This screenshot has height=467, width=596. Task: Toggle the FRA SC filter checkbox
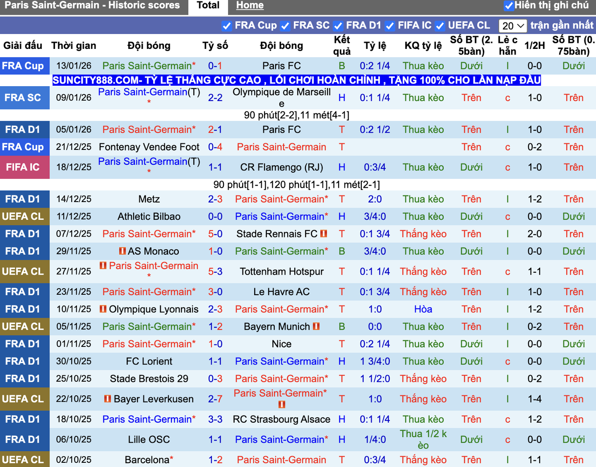(x=285, y=26)
